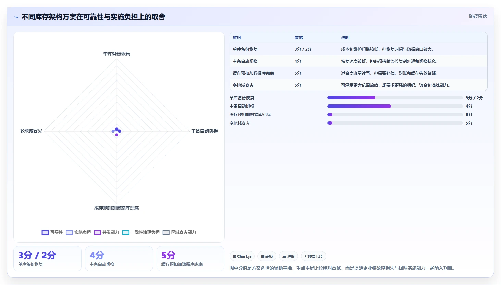The width and height of the screenshot is (501, 285).
Task: Toggle the 可靠性 legend series
Action: click(x=52, y=232)
